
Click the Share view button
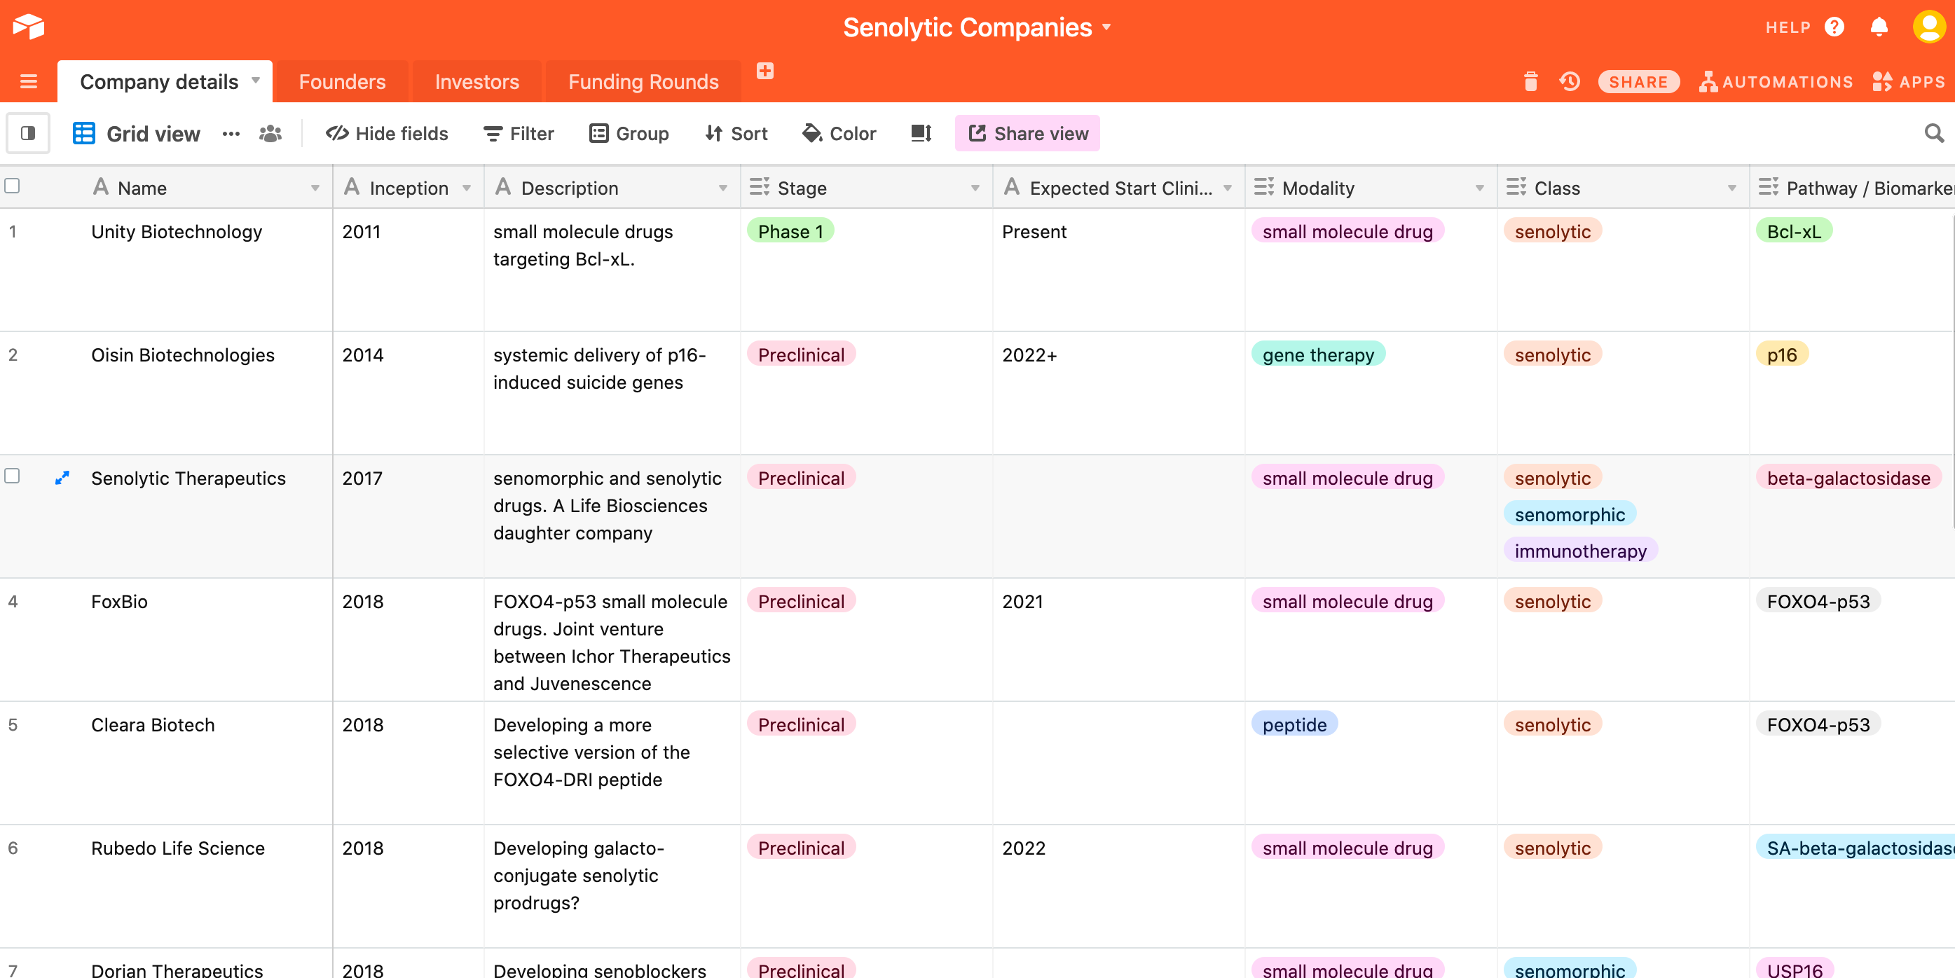[x=1027, y=134]
